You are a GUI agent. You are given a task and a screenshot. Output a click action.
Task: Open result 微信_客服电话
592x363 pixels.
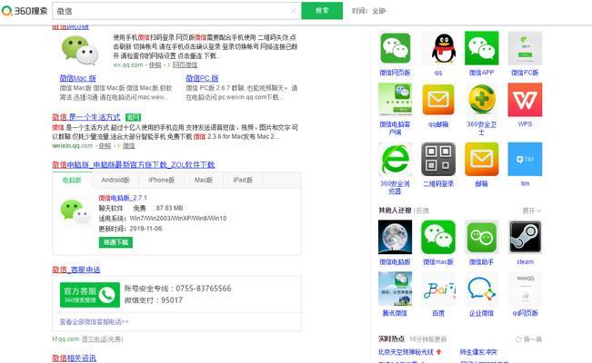pyautogui.click(x=75, y=270)
